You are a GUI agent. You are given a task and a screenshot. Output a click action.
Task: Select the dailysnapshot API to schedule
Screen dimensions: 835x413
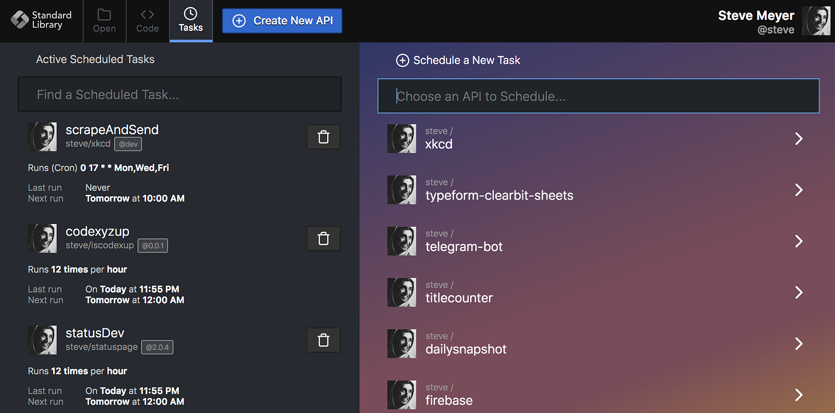point(466,349)
